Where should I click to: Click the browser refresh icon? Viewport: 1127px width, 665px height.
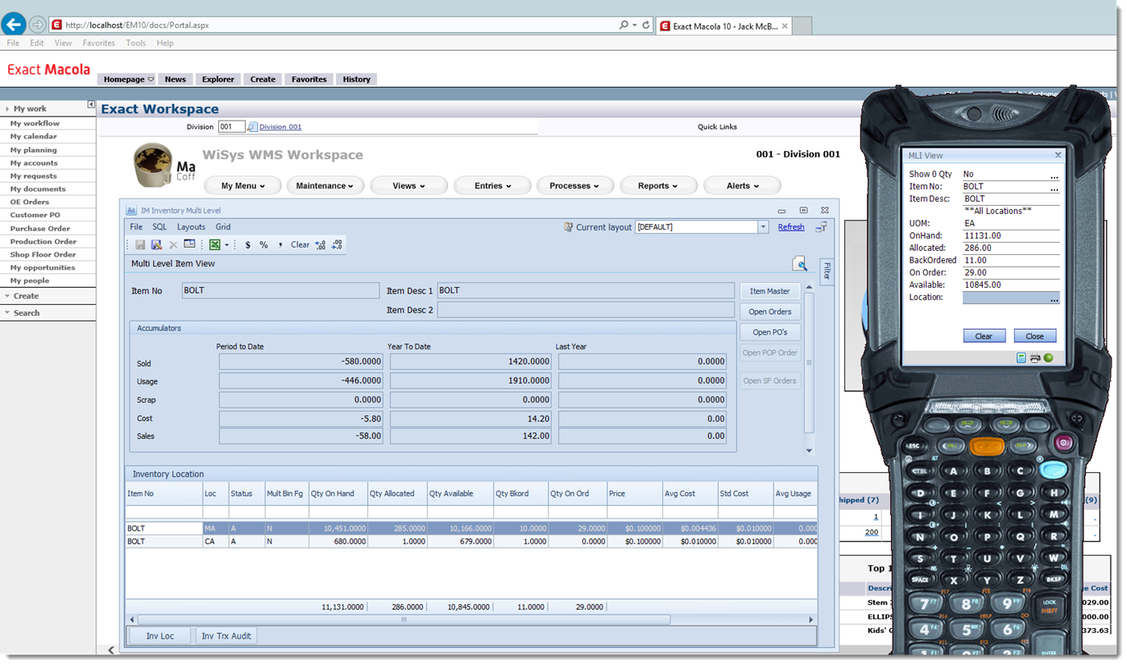click(x=646, y=25)
